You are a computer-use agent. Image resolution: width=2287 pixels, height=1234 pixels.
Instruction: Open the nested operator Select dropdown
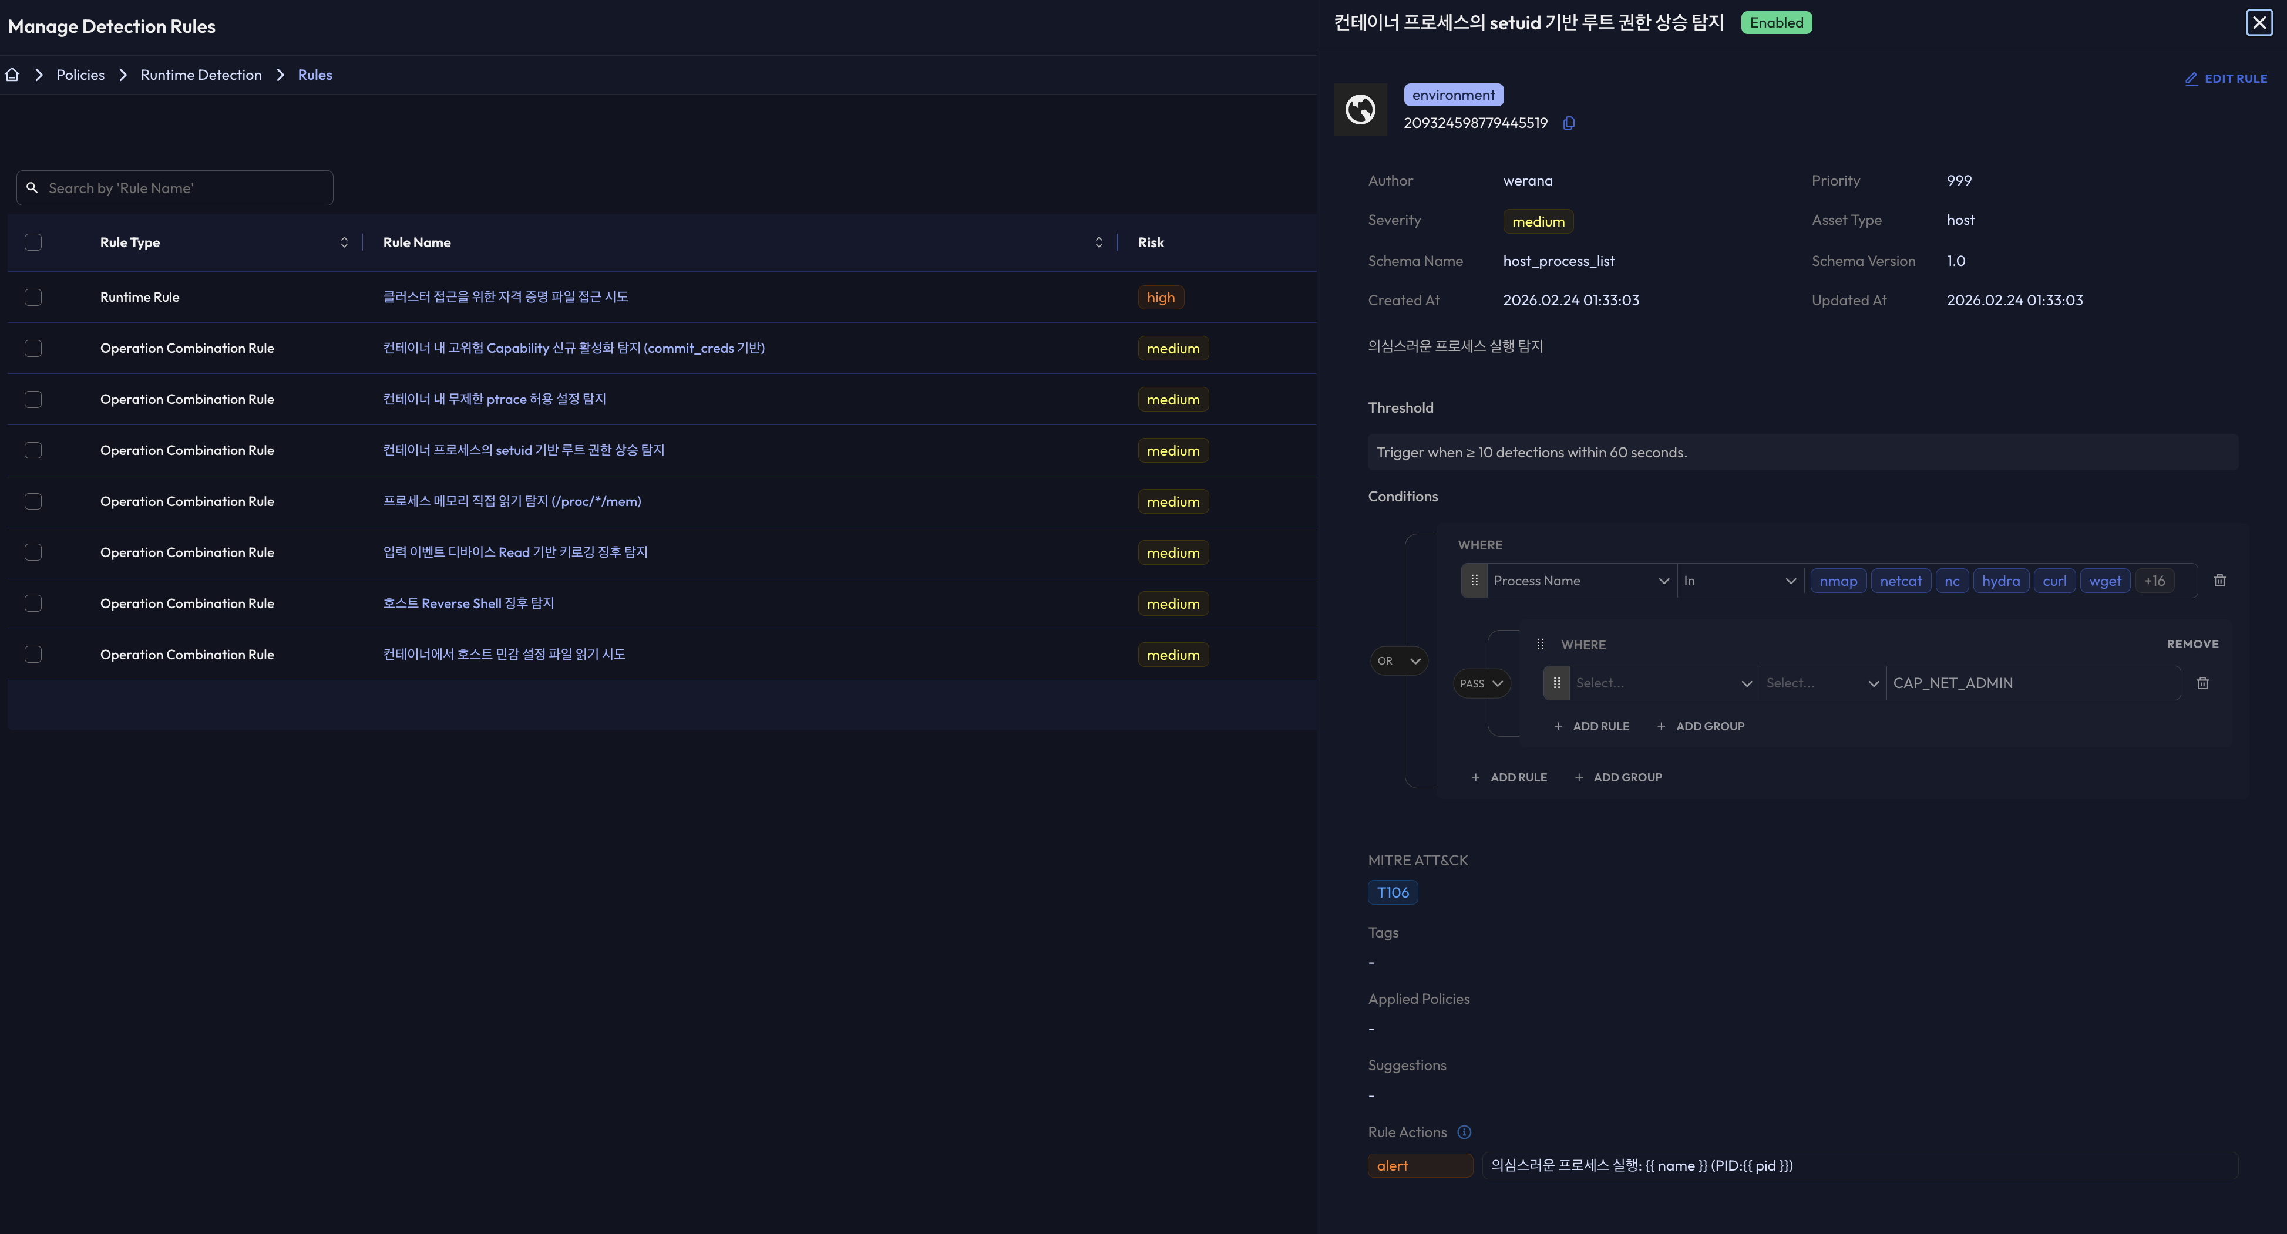(1822, 683)
